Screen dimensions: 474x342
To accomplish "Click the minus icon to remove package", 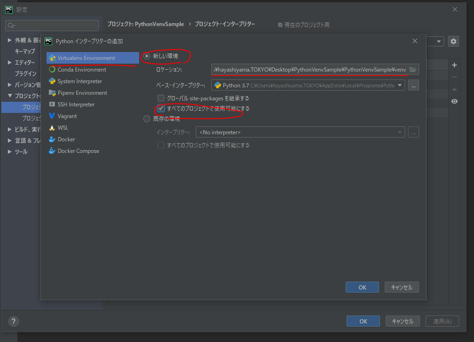I will (454, 77).
